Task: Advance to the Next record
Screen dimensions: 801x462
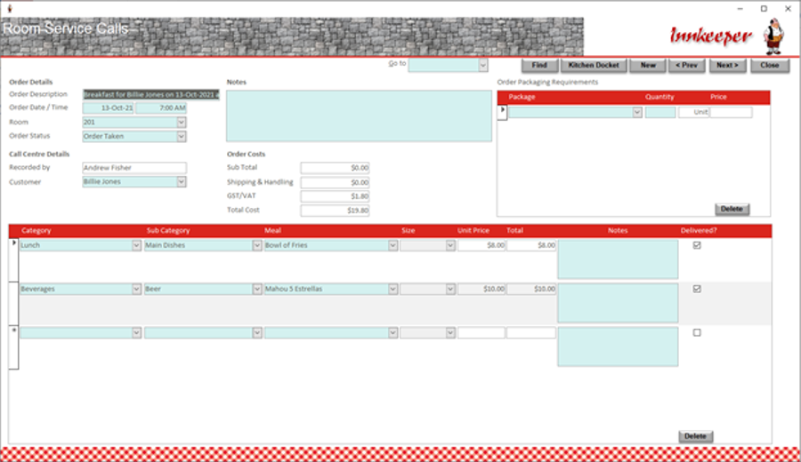Action: pos(727,65)
